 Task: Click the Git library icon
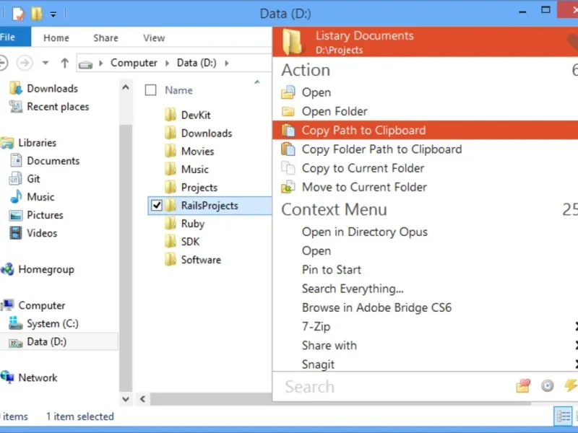point(15,178)
